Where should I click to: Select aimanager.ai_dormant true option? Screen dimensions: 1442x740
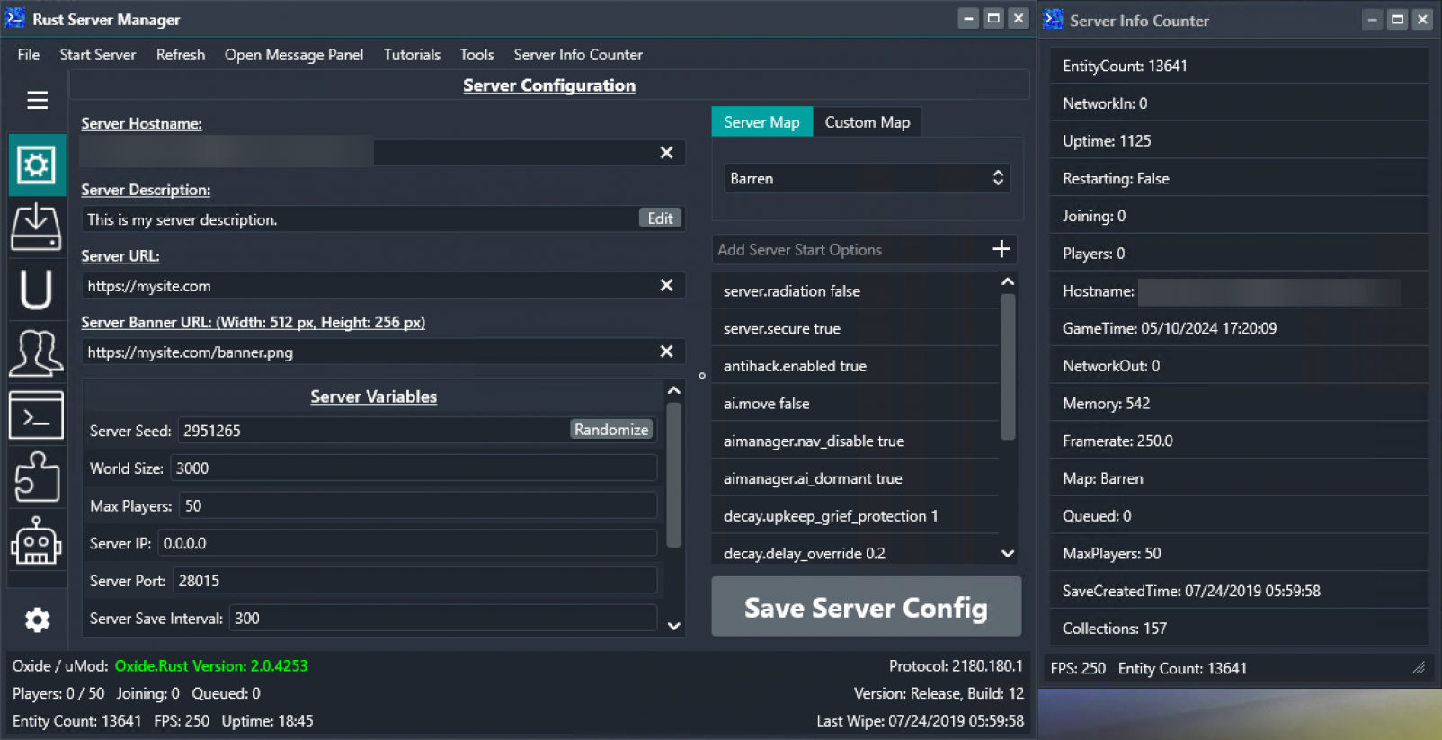[x=856, y=479]
